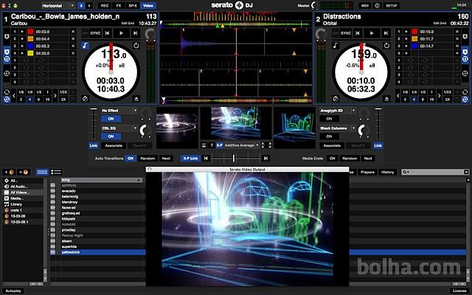Viewport: 472px width, 295px height.
Task: Adjust the Master output knob
Action: [x=315, y=5]
